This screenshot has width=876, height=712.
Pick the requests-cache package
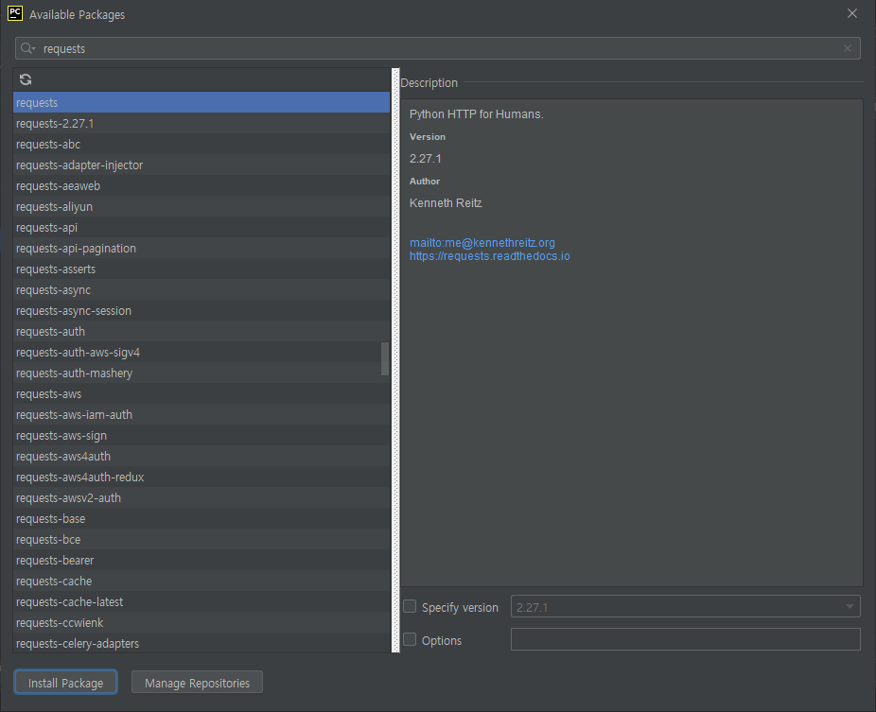pos(201,582)
